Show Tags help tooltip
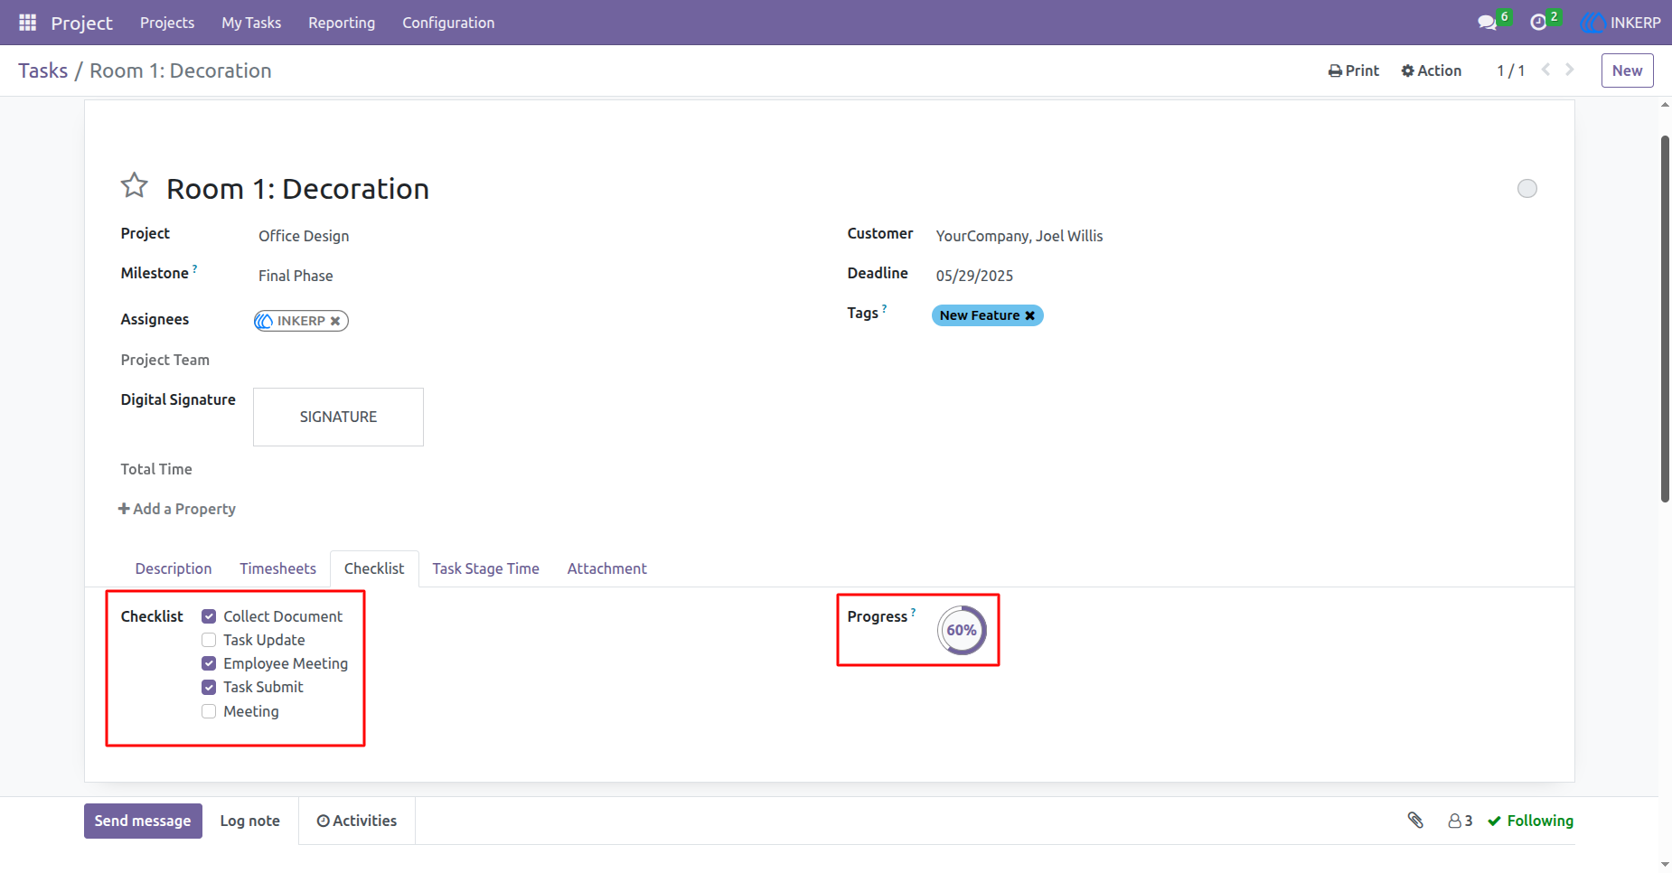Screen dimensions: 1672x873 tap(884, 308)
